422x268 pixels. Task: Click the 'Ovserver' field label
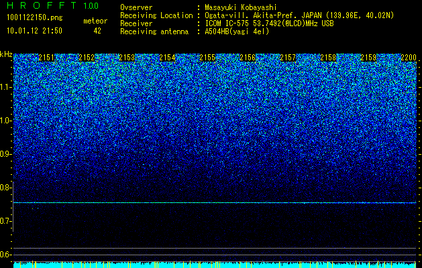[136, 7]
